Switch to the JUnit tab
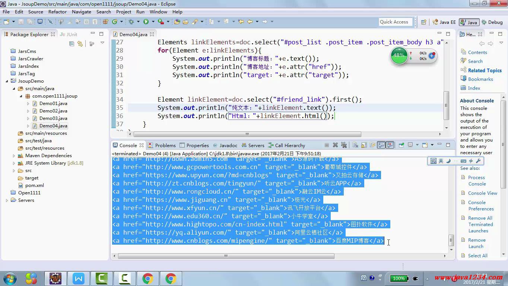The width and height of the screenshot is (508, 286). [69, 34]
